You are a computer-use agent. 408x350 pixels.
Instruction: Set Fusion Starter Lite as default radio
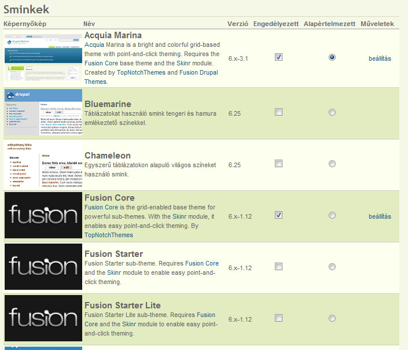[332, 318]
